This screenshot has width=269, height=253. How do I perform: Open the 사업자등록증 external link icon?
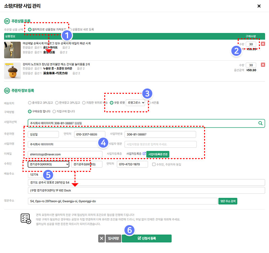pos(144,154)
